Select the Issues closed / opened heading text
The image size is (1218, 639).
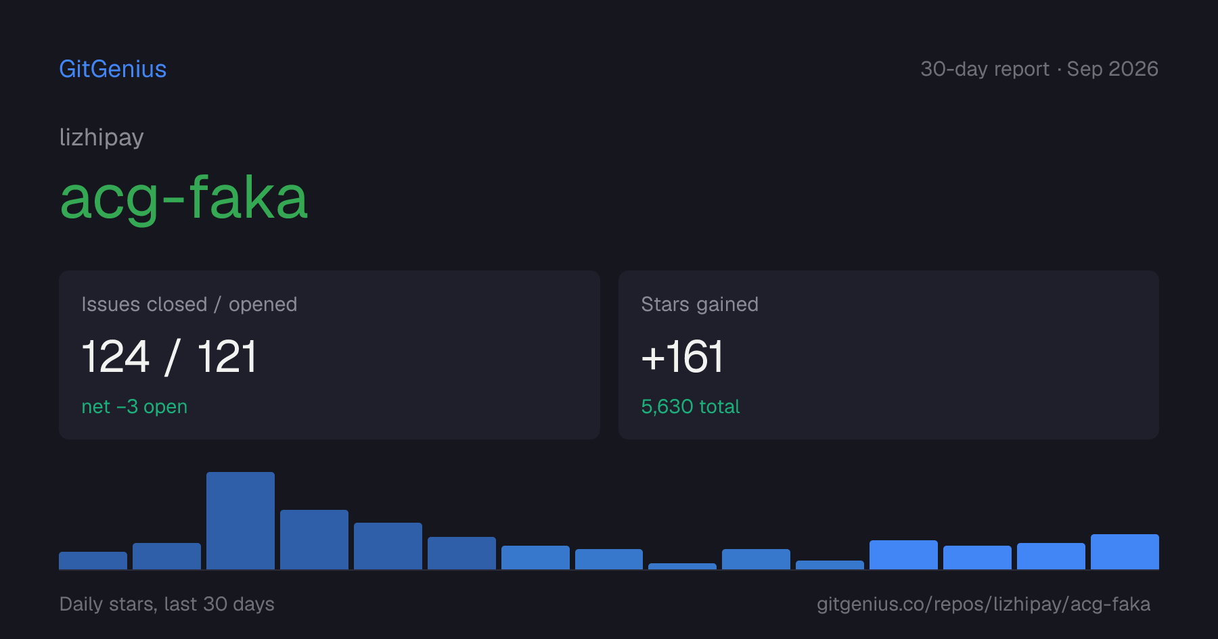coord(189,304)
